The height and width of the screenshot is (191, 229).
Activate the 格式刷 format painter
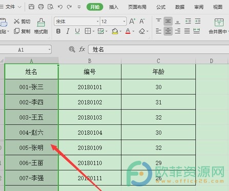click(41, 26)
